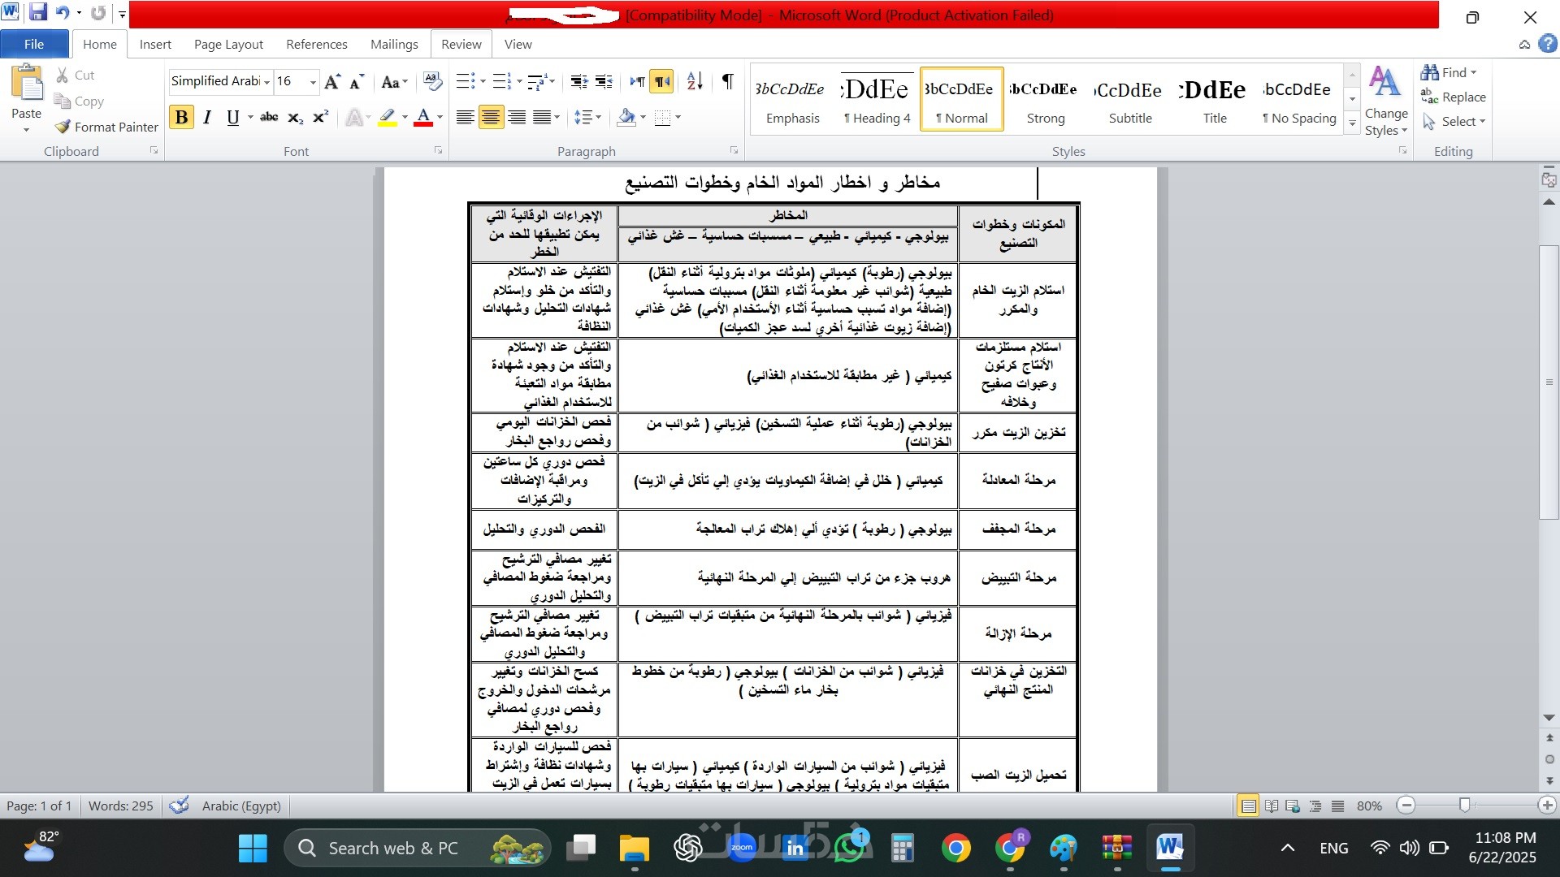1560x877 pixels.
Task: Click the Increase Indent icon
Action: click(x=604, y=81)
